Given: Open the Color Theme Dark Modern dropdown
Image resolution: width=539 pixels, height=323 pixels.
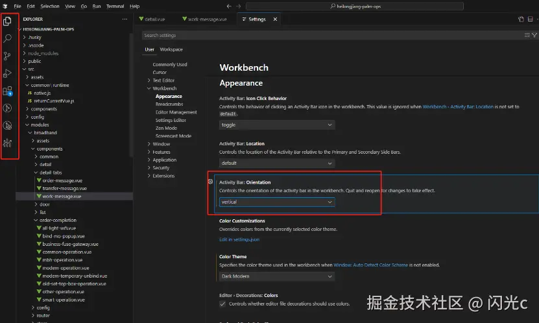Looking at the screenshot, I should click(277, 276).
